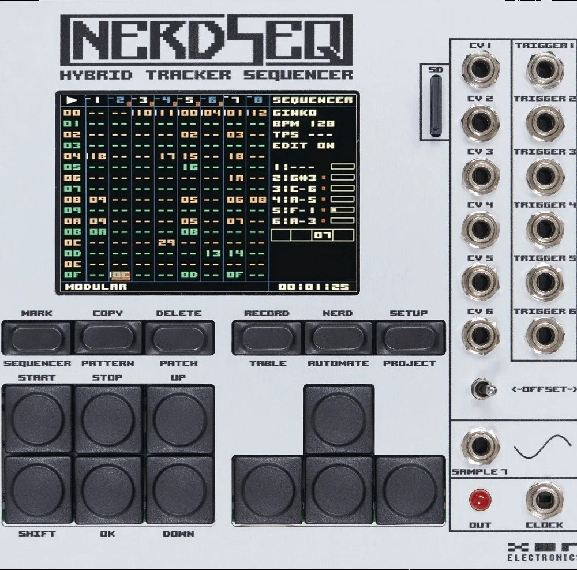Flip the OFFSET toggle switch

coord(484,389)
